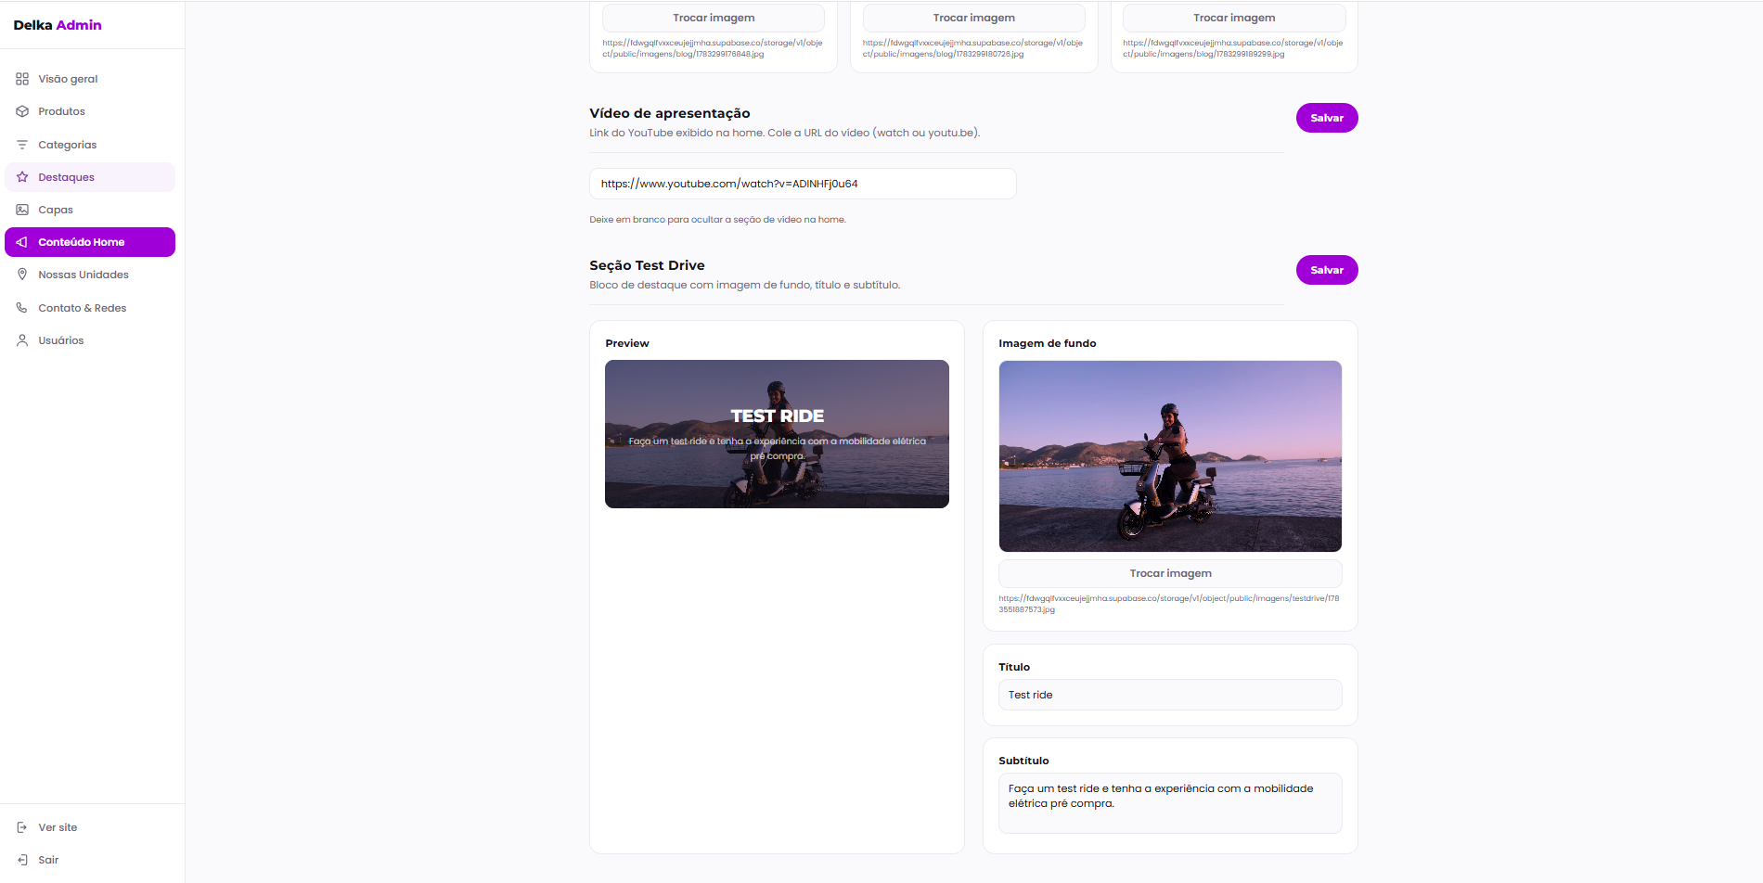Click the Sair logout icon

pos(22,860)
